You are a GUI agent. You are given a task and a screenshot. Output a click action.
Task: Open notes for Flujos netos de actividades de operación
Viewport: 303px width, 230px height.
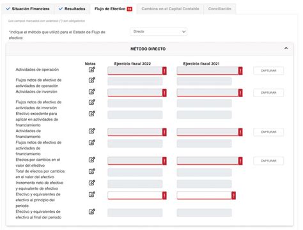point(92,80)
